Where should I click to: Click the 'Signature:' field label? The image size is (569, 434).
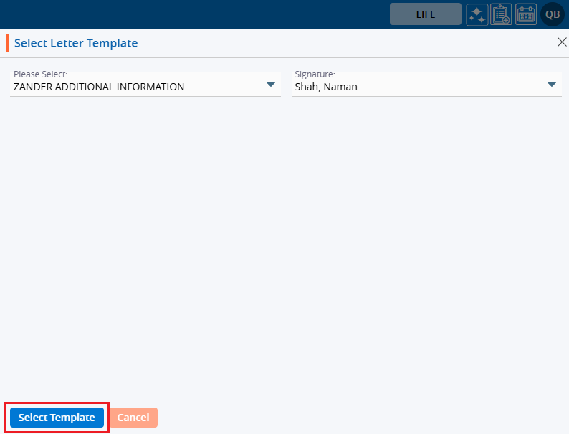[x=315, y=74]
